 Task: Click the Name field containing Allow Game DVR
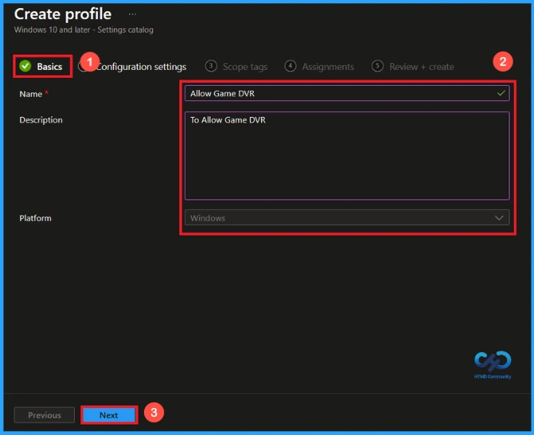pyautogui.click(x=347, y=93)
